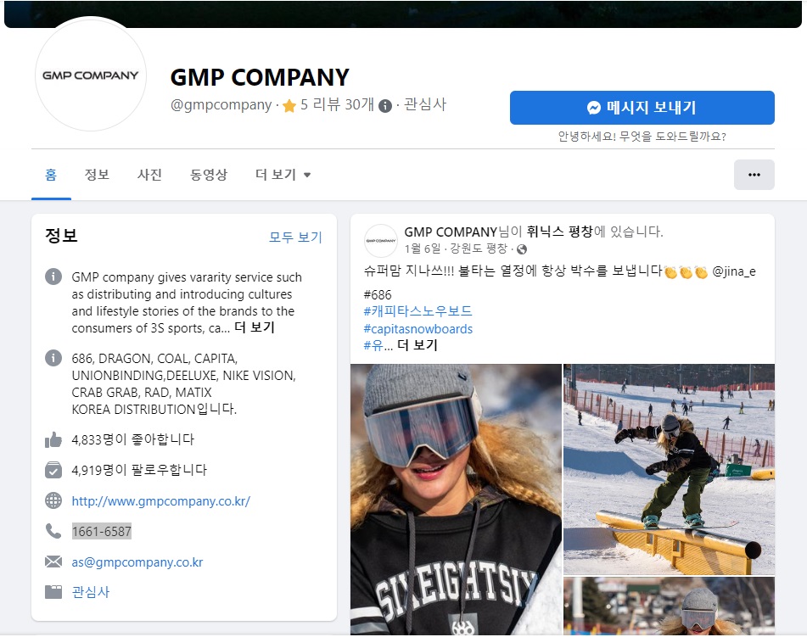Open the three-dots more options button
The image size is (807, 637).
tap(754, 175)
